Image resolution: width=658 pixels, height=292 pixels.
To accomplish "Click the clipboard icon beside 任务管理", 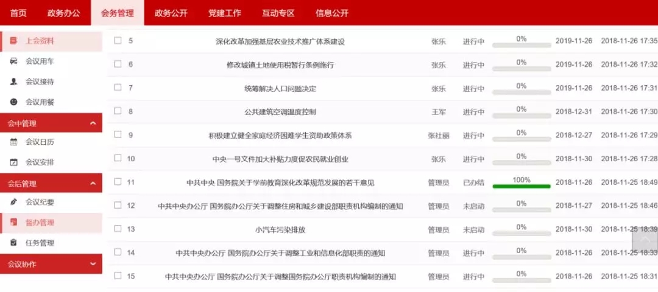I will [13, 243].
